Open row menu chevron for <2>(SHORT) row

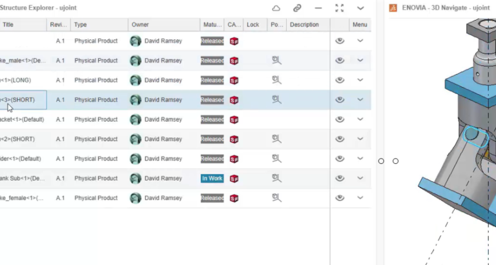click(x=360, y=139)
